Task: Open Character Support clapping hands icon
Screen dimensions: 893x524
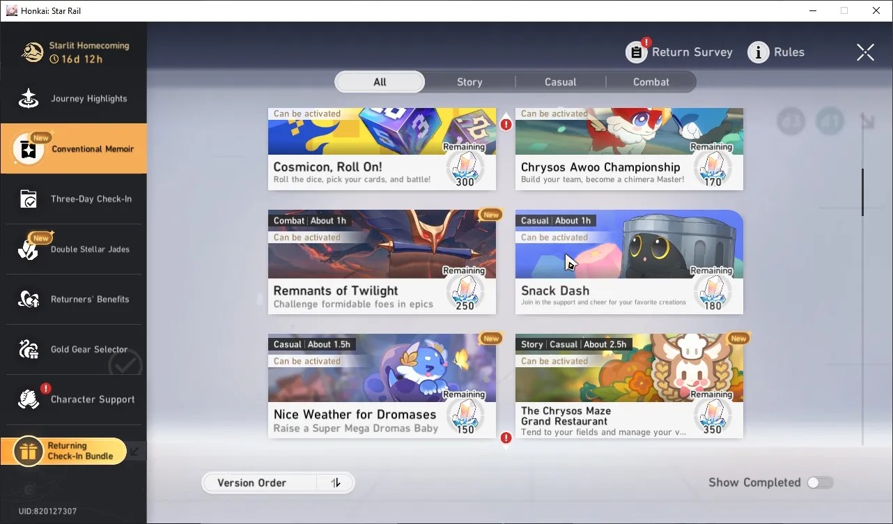Action: [29, 400]
